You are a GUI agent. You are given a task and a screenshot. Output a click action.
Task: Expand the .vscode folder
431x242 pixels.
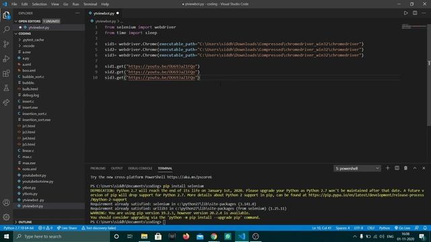(x=28, y=46)
